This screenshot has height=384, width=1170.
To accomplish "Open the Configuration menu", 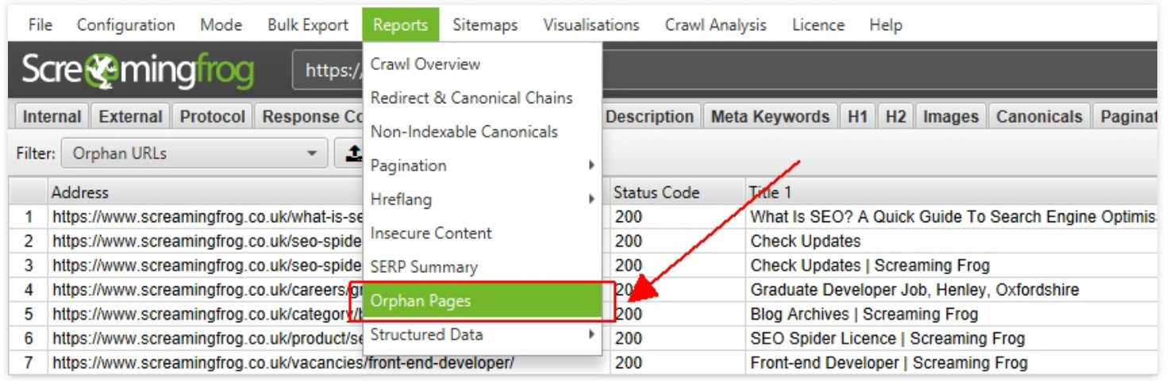I will point(125,25).
